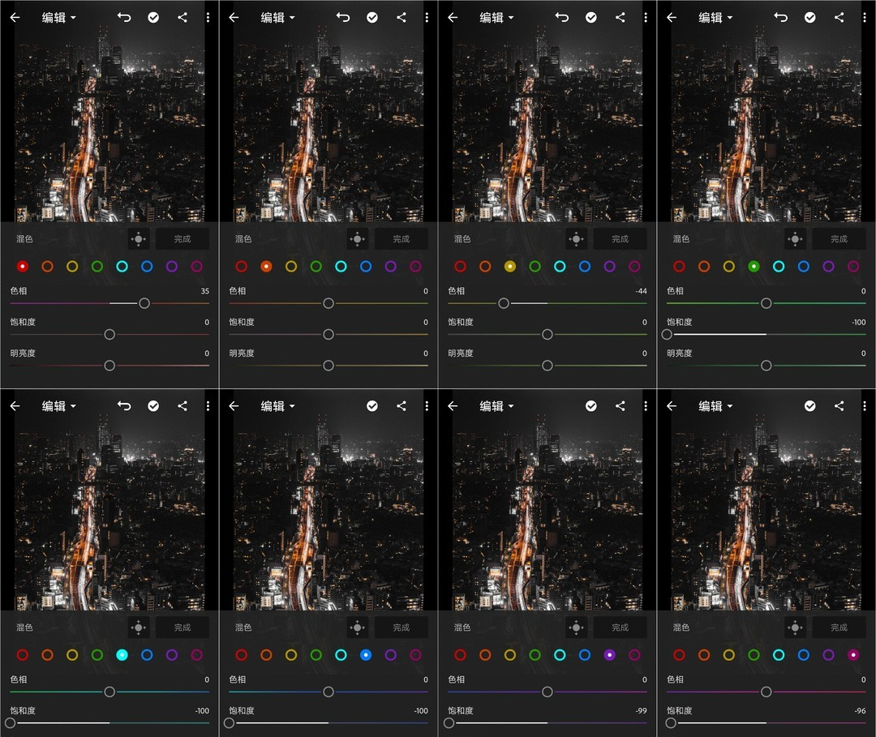Tap the share icon in the panel with saturation -96

pos(839,405)
